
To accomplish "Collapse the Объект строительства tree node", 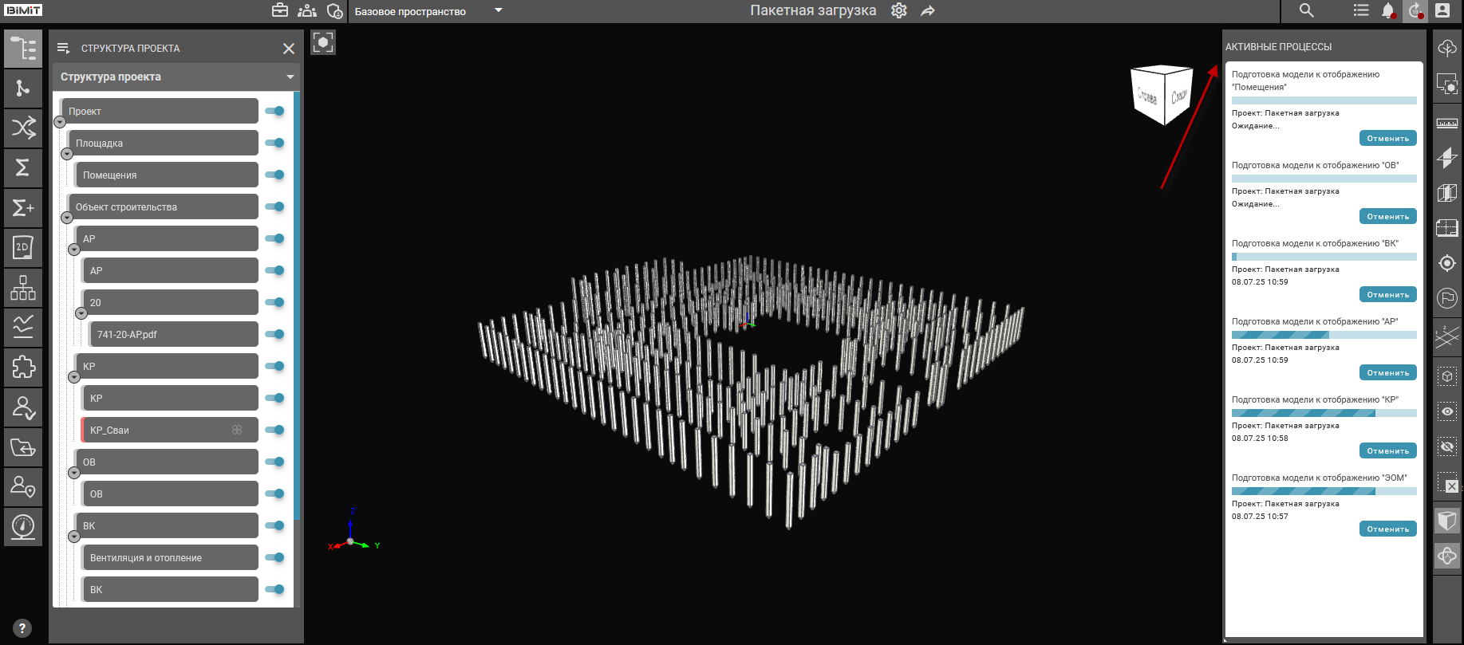I will click(x=67, y=218).
